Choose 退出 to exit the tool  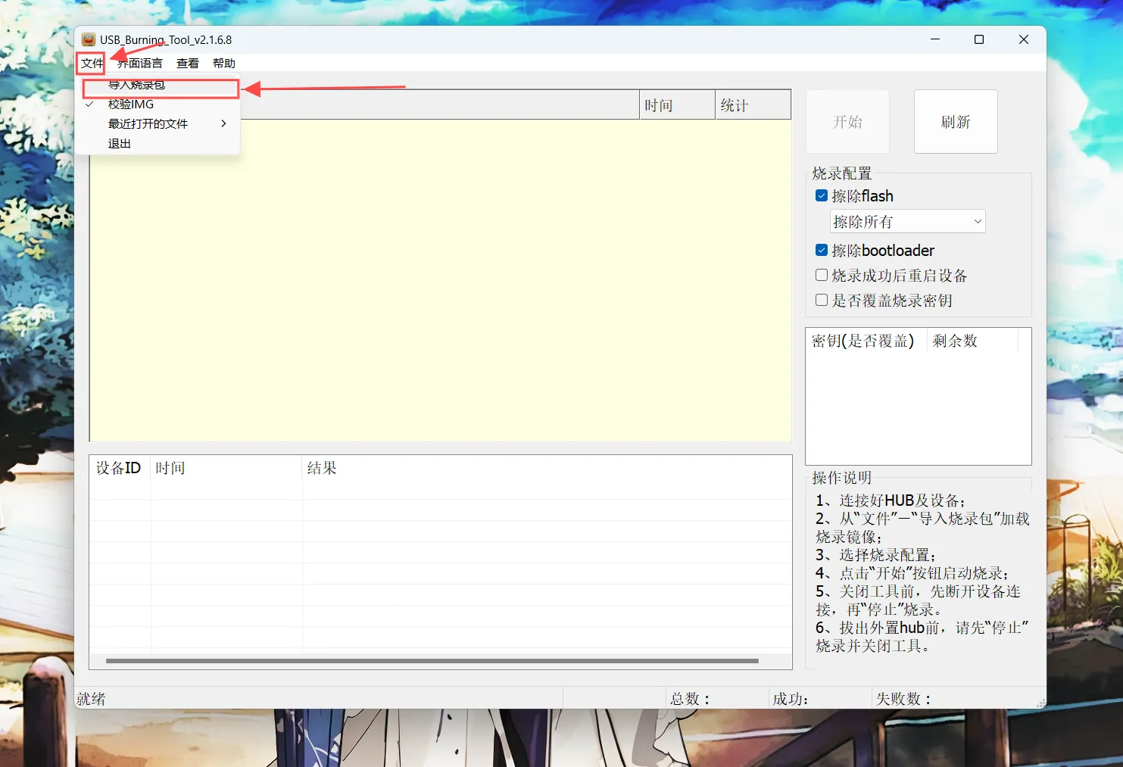pos(120,144)
